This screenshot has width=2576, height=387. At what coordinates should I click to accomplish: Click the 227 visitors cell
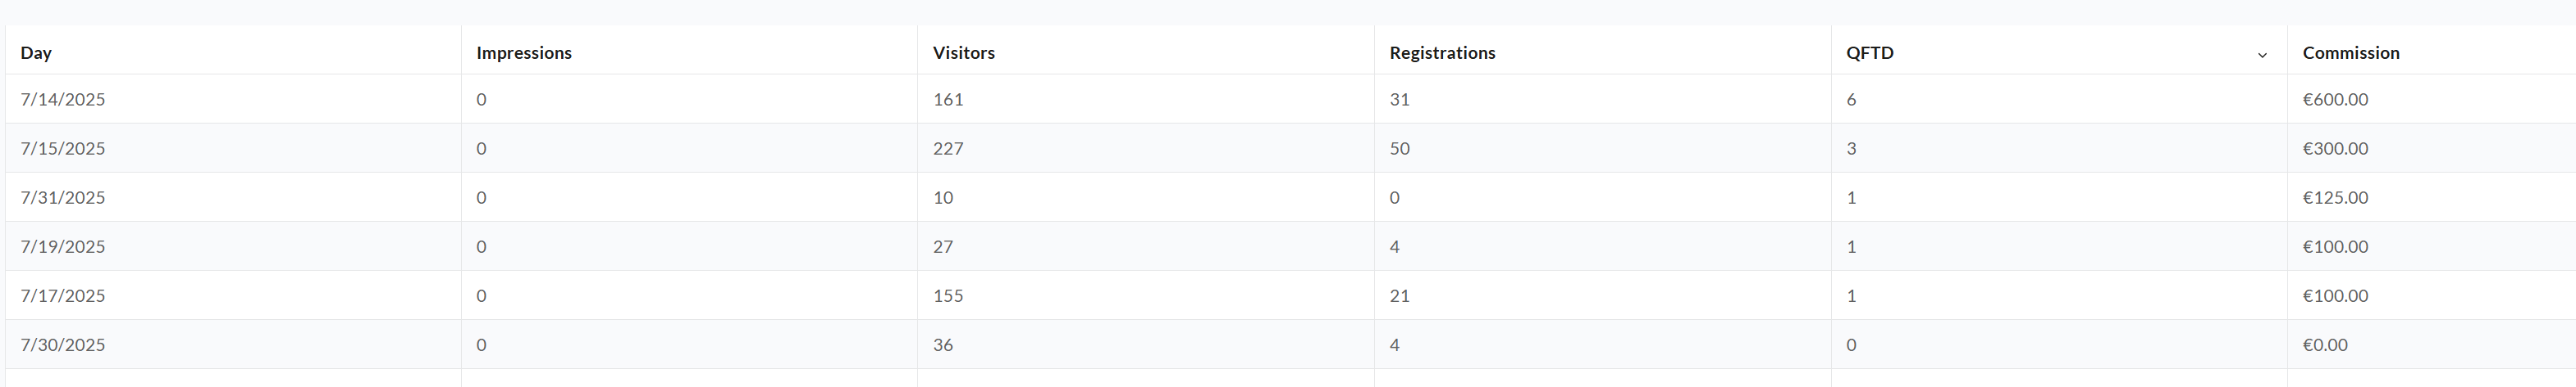tap(948, 147)
